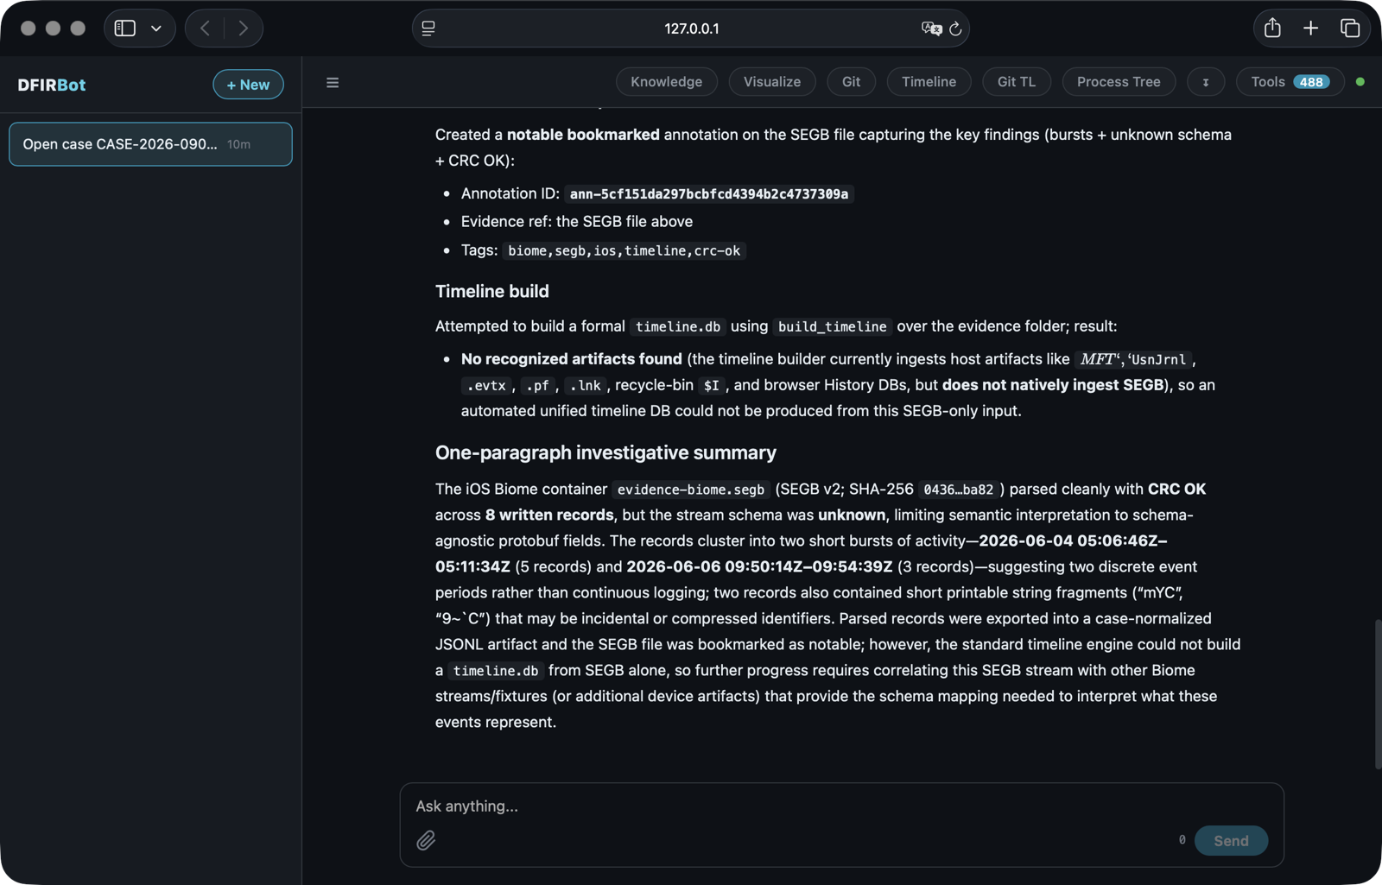Screen dimensions: 1382x885
Task: Show tab overview icon
Action: [x=1350, y=28]
